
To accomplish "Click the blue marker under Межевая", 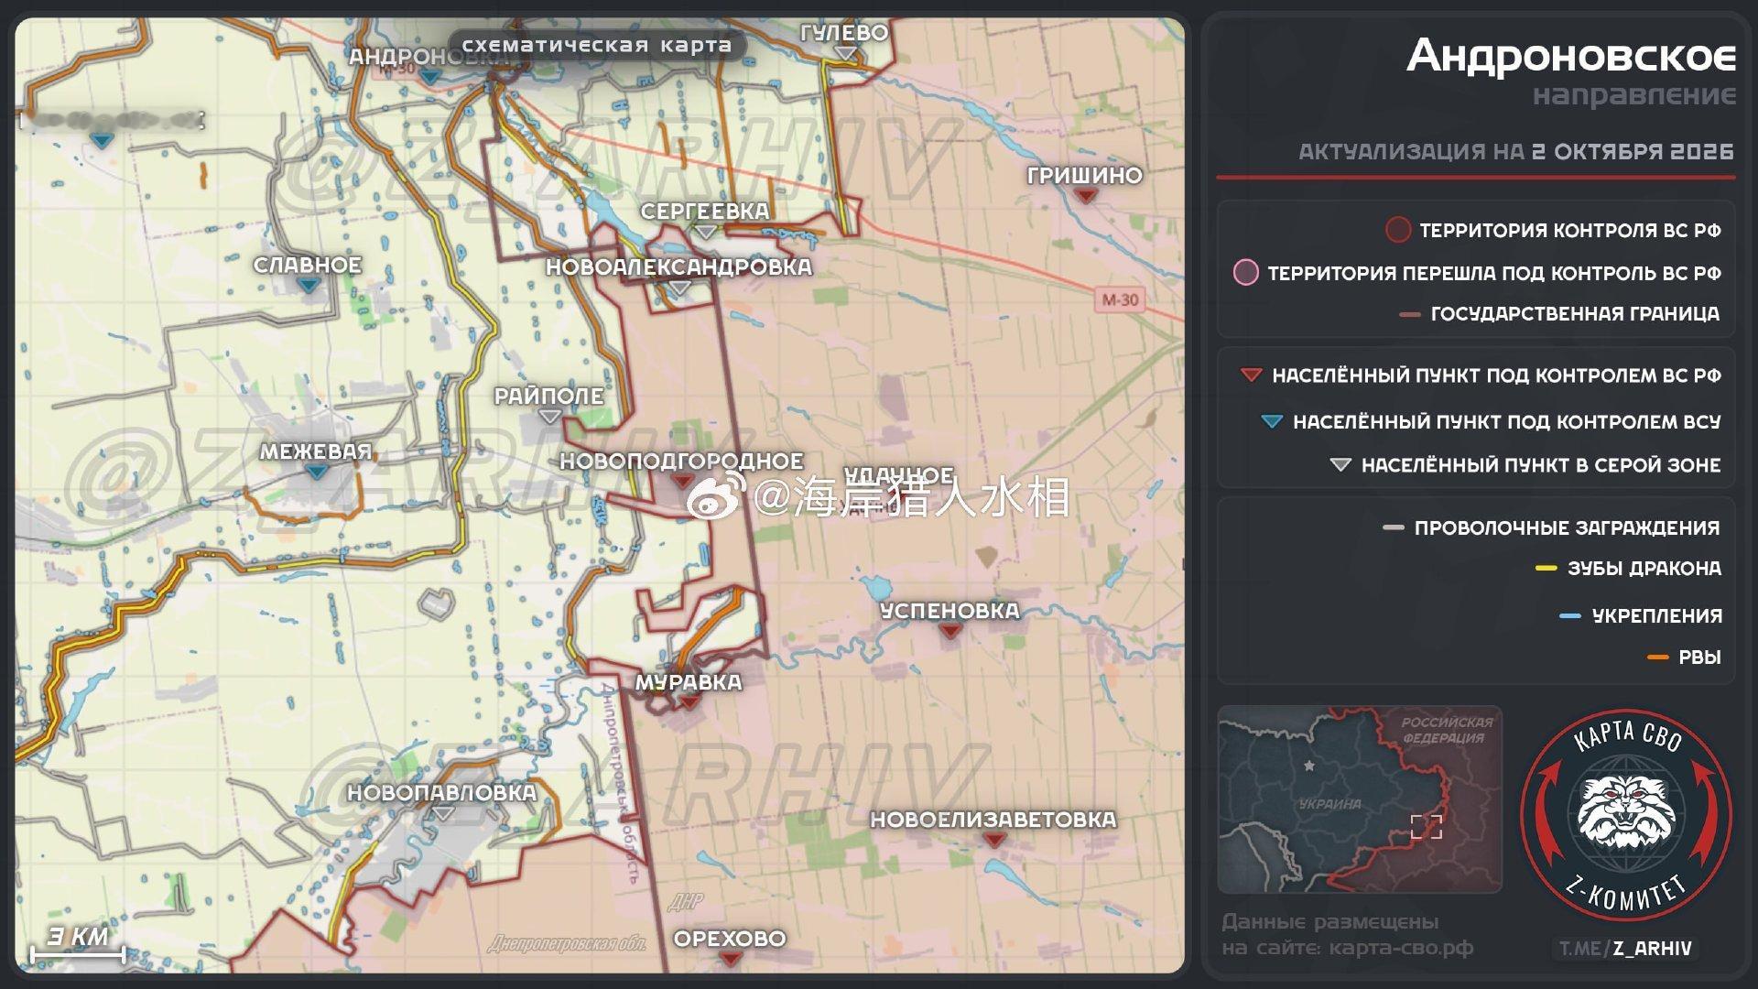I will pos(317,472).
